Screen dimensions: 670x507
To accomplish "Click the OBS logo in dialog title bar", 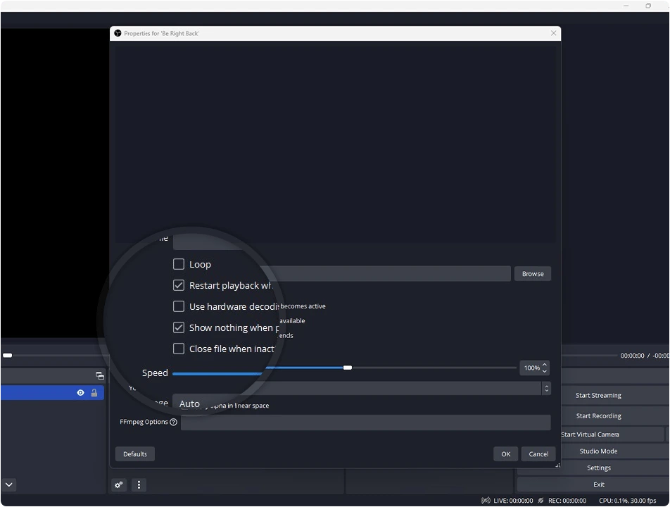I will click(118, 33).
